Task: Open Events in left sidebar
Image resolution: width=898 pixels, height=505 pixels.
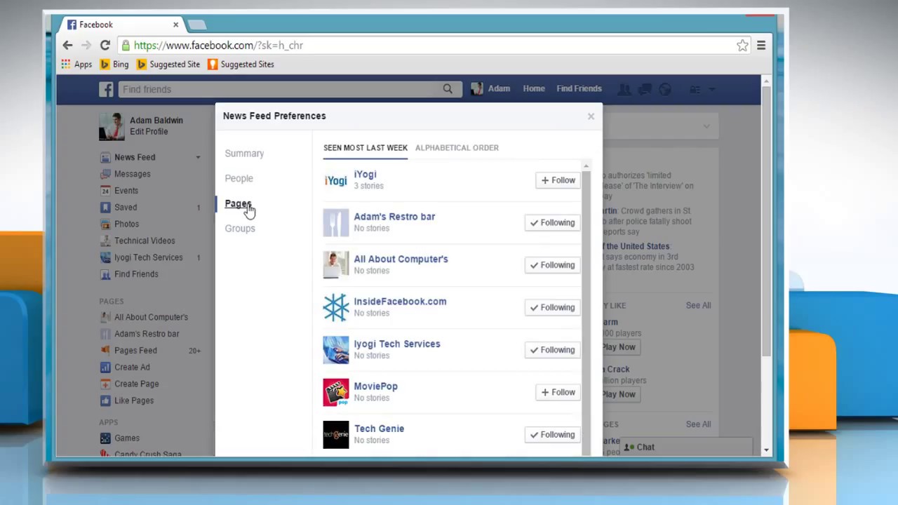Action: point(126,191)
